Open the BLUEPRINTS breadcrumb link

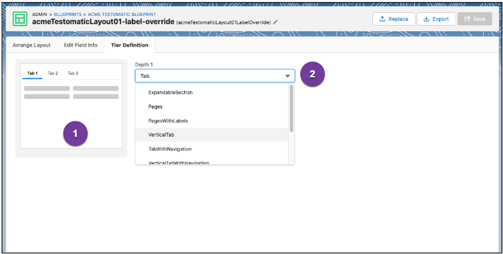(x=68, y=15)
